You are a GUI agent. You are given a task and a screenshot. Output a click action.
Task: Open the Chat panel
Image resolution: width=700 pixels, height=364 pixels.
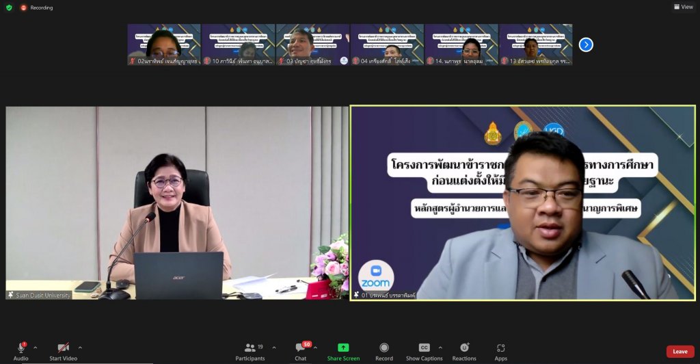[x=300, y=348]
